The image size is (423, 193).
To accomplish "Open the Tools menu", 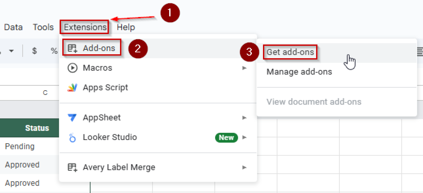I will click(43, 27).
